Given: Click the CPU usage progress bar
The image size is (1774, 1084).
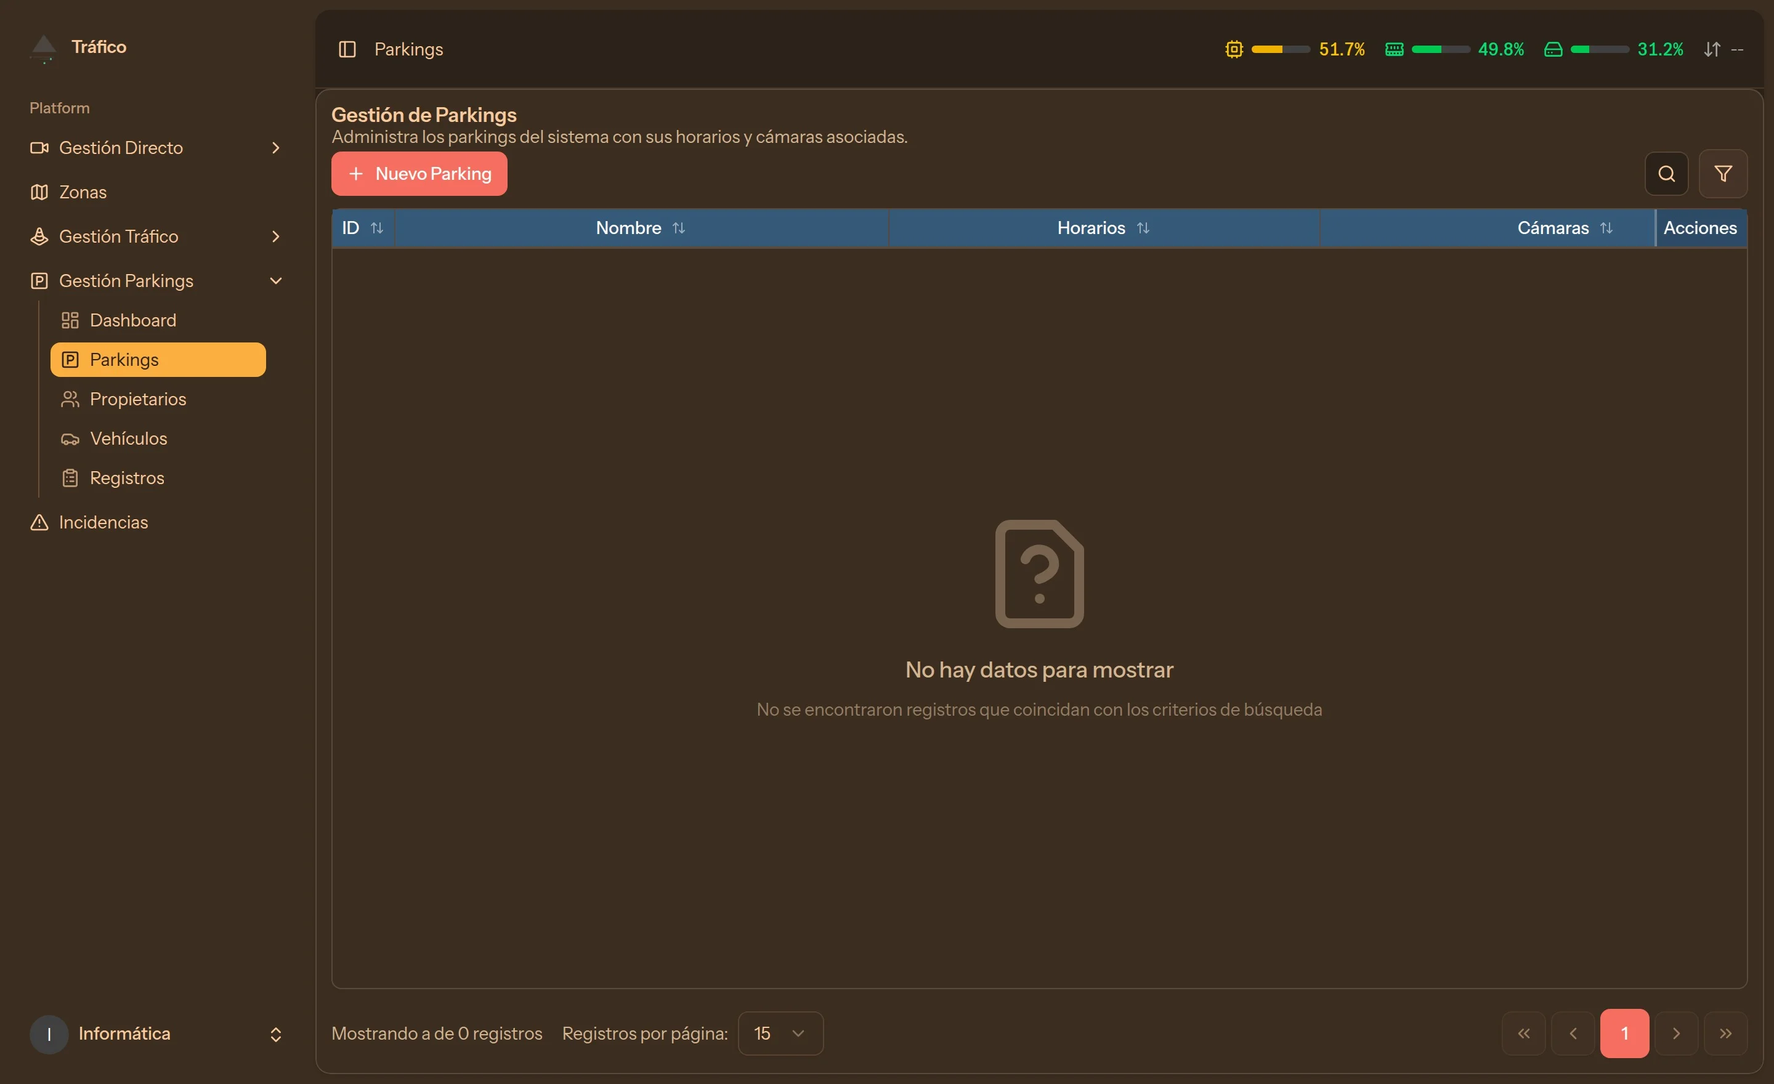Looking at the screenshot, I should click(1281, 49).
